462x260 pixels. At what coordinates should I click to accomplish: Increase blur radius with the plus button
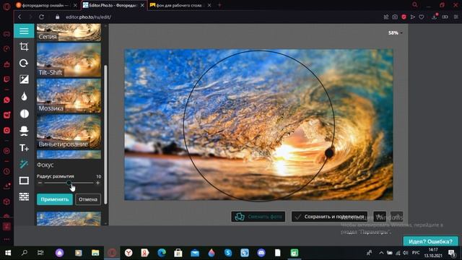(98, 183)
